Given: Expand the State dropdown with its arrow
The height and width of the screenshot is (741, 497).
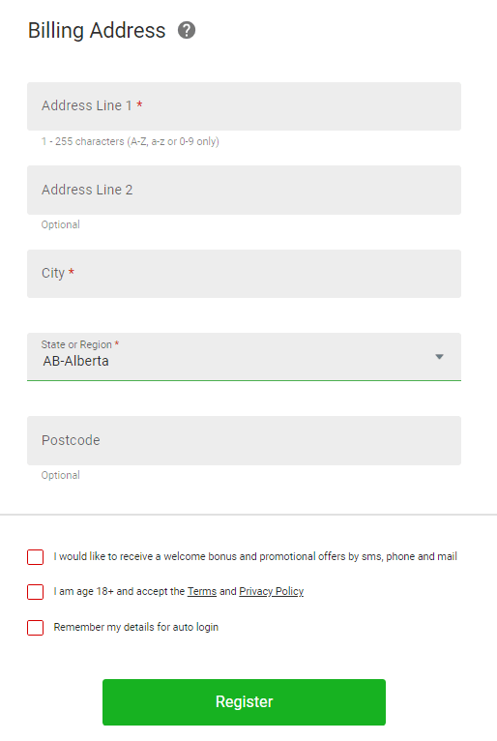Looking at the screenshot, I should pyautogui.click(x=439, y=357).
